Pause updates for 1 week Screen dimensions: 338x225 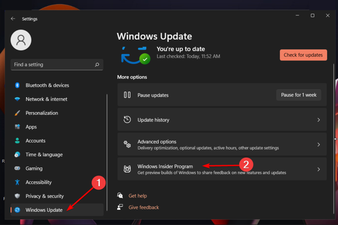[299, 95]
